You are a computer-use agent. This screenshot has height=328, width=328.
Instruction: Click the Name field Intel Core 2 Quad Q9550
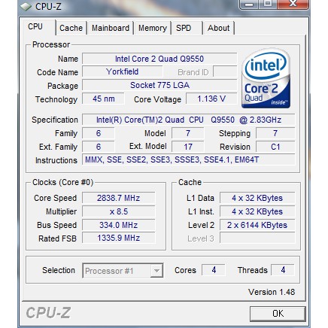[159, 59]
